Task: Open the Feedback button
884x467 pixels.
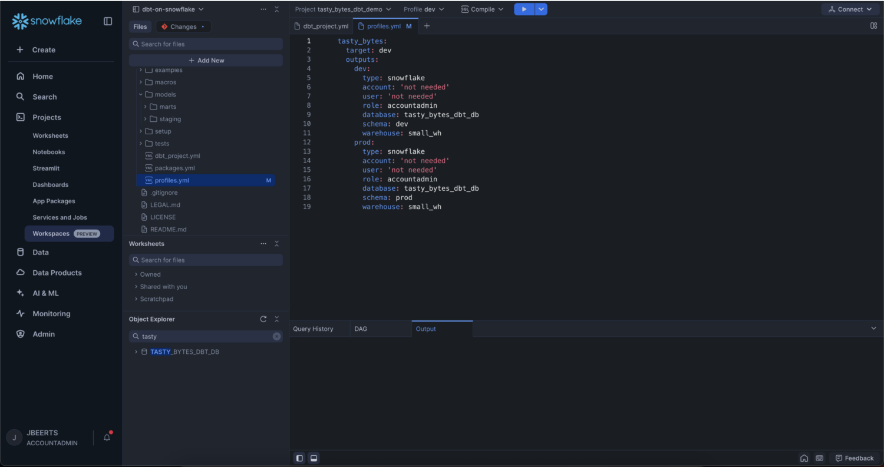Action: click(x=854, y=458)
